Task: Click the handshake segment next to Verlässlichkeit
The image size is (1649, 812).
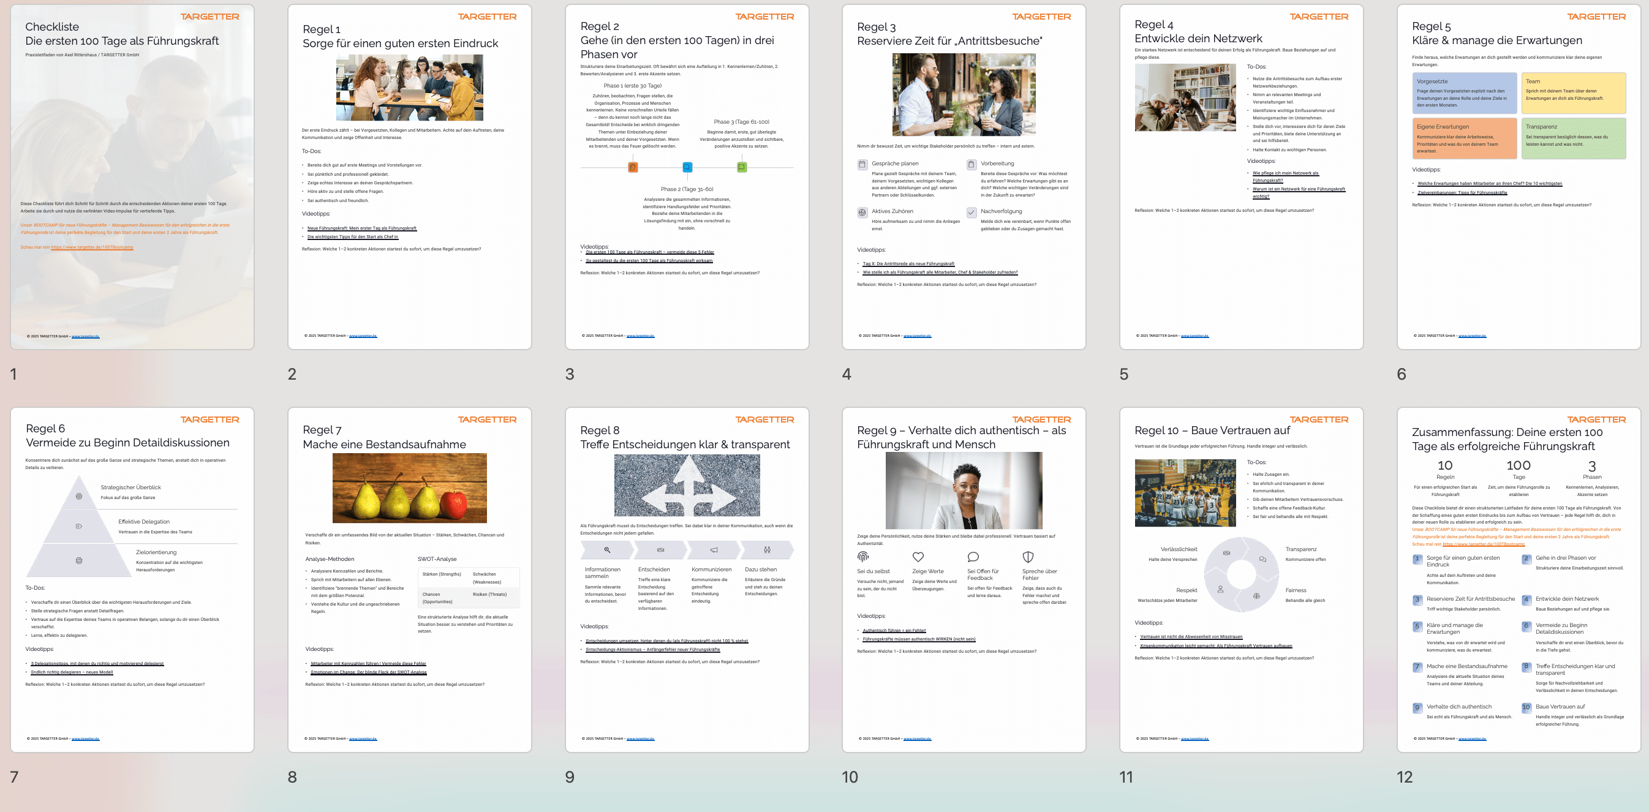Action: coord(1225,554)
